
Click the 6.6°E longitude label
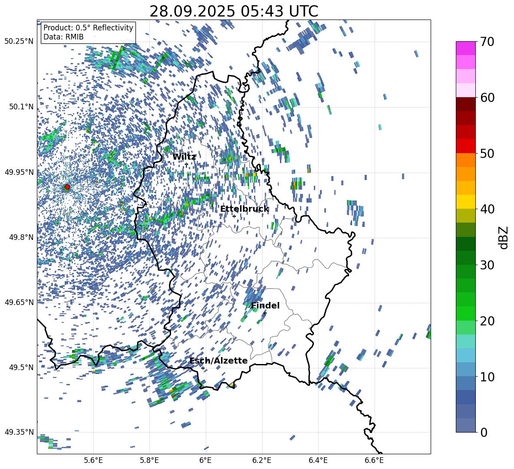pos(374,460)
